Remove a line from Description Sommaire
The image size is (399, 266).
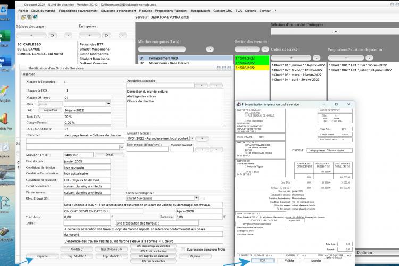(216, 86)
